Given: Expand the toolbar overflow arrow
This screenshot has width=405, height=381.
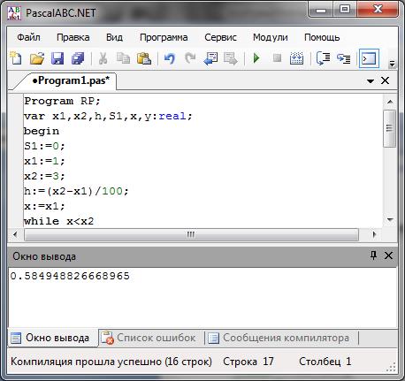Looking at the screenshot, I should 392,64.
